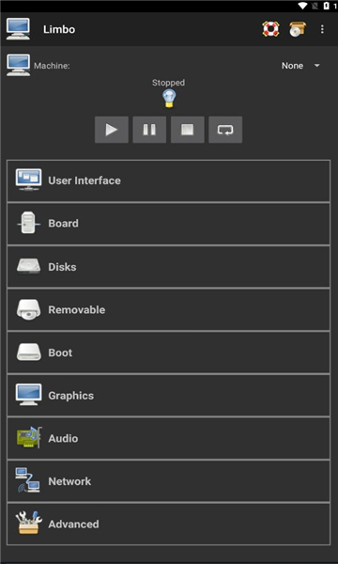Image resolution: width=338 pixels, height=564 pixels.
Task: Click the light bulb status icon
Action: (x=169, y=98)
